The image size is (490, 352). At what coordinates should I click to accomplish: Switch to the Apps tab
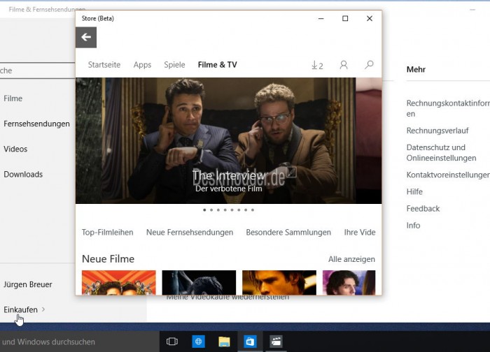coord(142,65)
